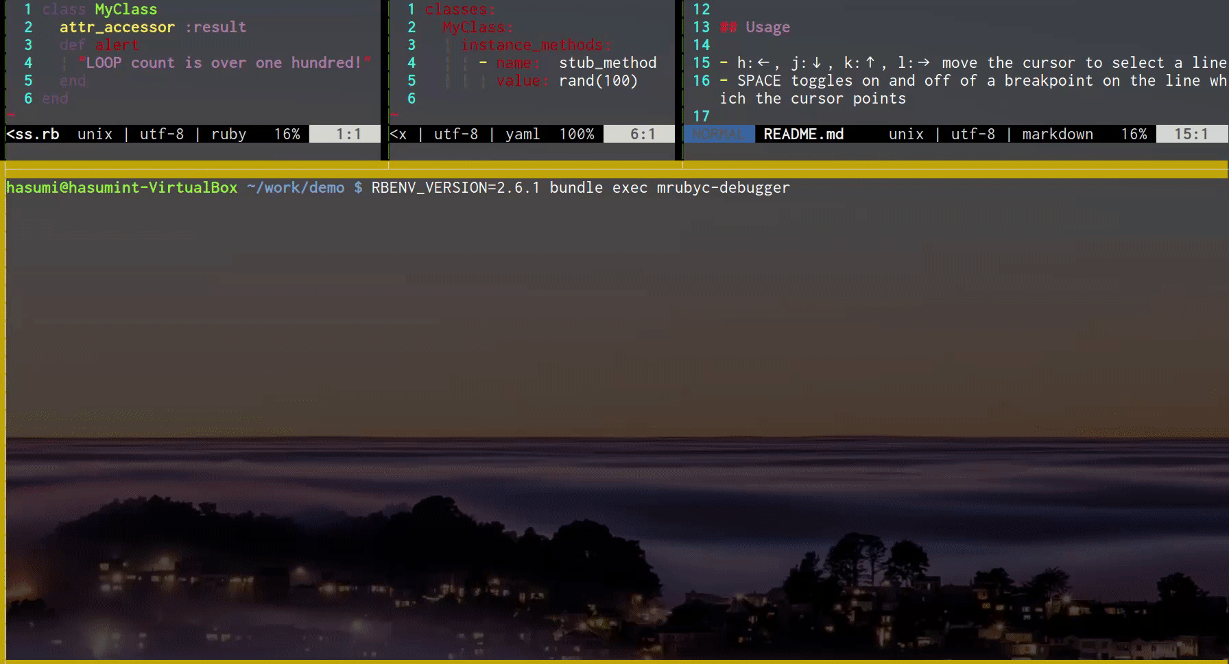Click 'classes:' key in the yaml pane
The height and width of the screenshot is (664, 1229).
coord(460,10)
